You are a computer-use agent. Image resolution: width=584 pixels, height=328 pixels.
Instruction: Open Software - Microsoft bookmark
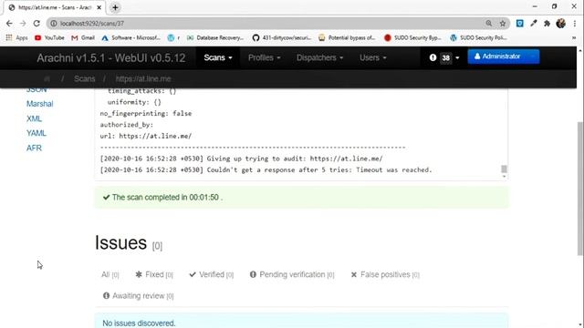pos(130,37)
